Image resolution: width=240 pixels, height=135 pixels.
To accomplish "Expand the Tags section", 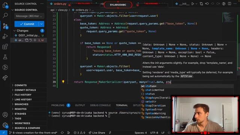I will pyautogui.click(x=18, y=118).
